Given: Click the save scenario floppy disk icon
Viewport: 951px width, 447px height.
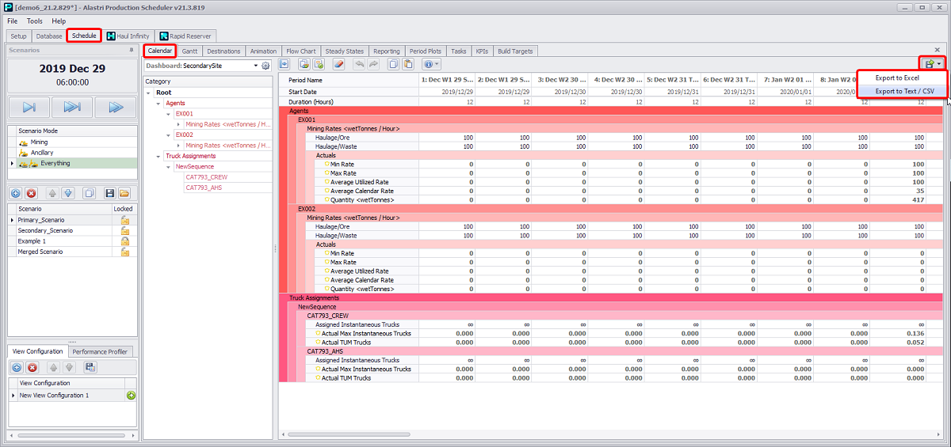Looking at the screenshot, I should [x=109, y=193].
